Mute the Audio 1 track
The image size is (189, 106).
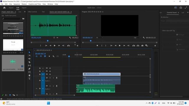click(x=50, y=78)
